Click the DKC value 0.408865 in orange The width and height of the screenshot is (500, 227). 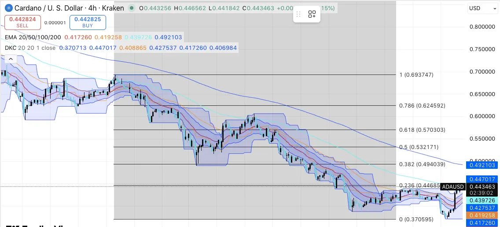coord(133,48)
